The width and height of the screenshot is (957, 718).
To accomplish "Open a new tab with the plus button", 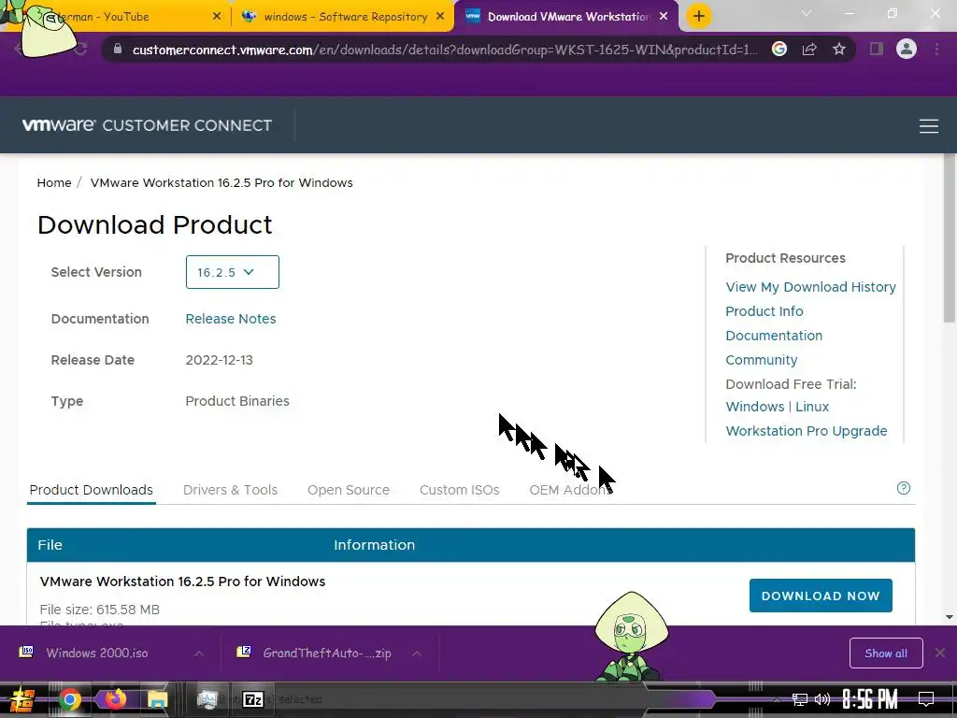I will point(699,16).
